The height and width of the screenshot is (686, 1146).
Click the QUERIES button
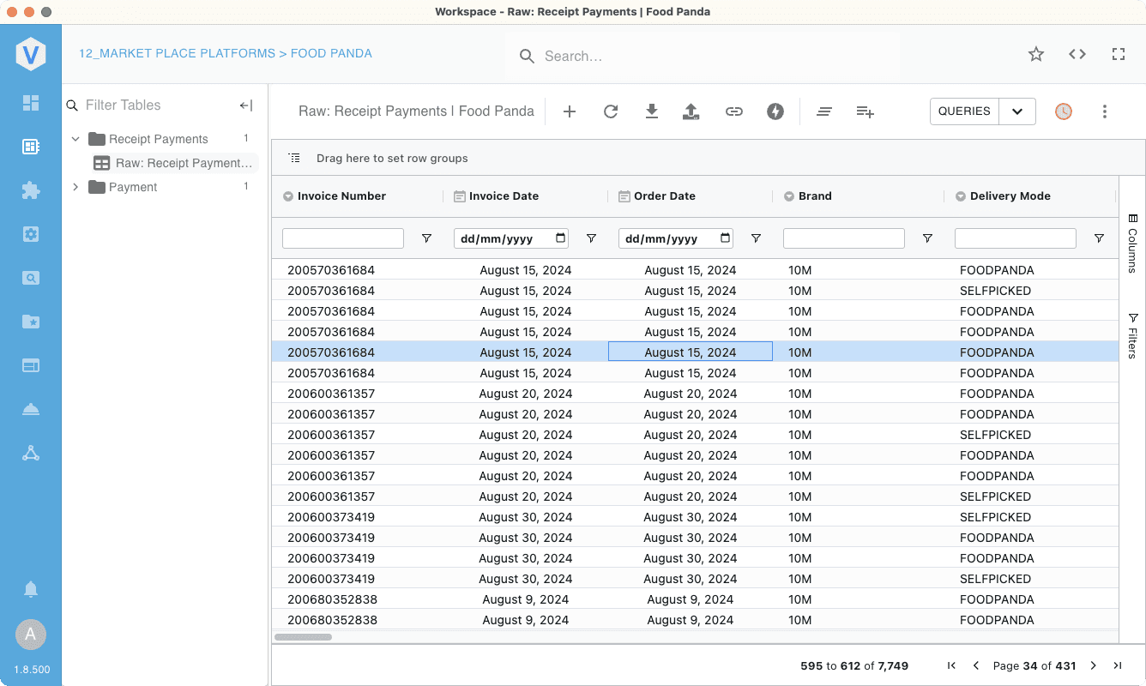tap(964, 111)
